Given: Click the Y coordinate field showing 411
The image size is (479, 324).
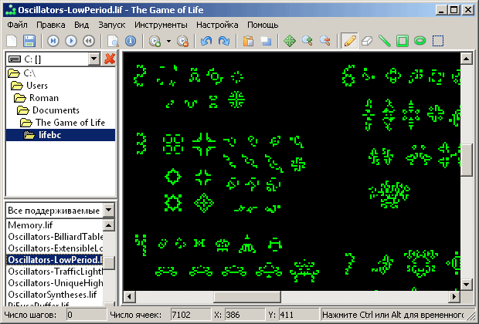Looking at the screenshot, I should (298, 315).
